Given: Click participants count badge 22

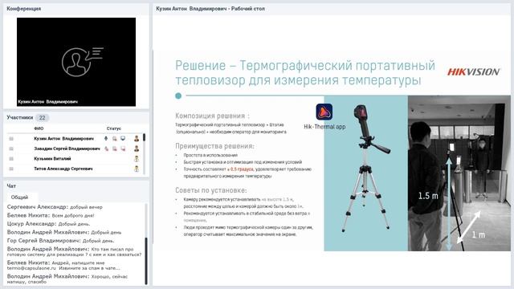Looking at the screenshot, I should [x=43, y=118].
